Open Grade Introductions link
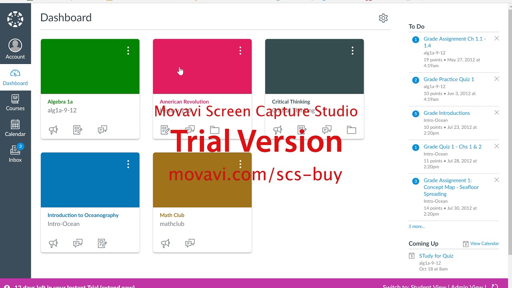This screenshot has height=288, width=512. point(447,113)
